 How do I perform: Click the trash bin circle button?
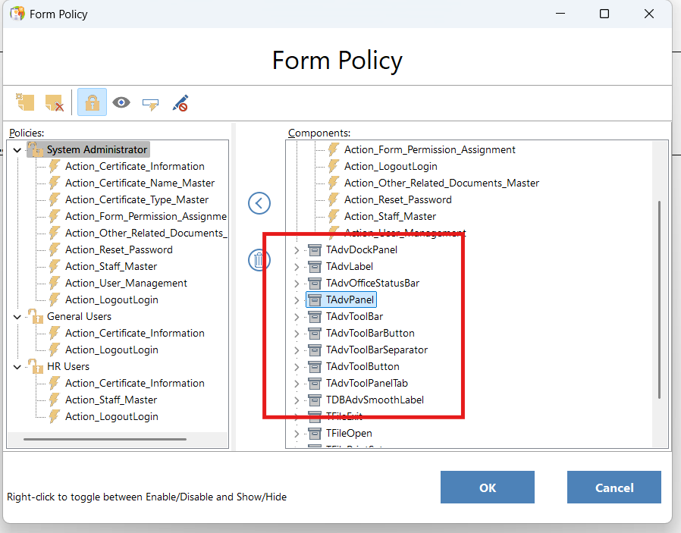coord(259,261)
